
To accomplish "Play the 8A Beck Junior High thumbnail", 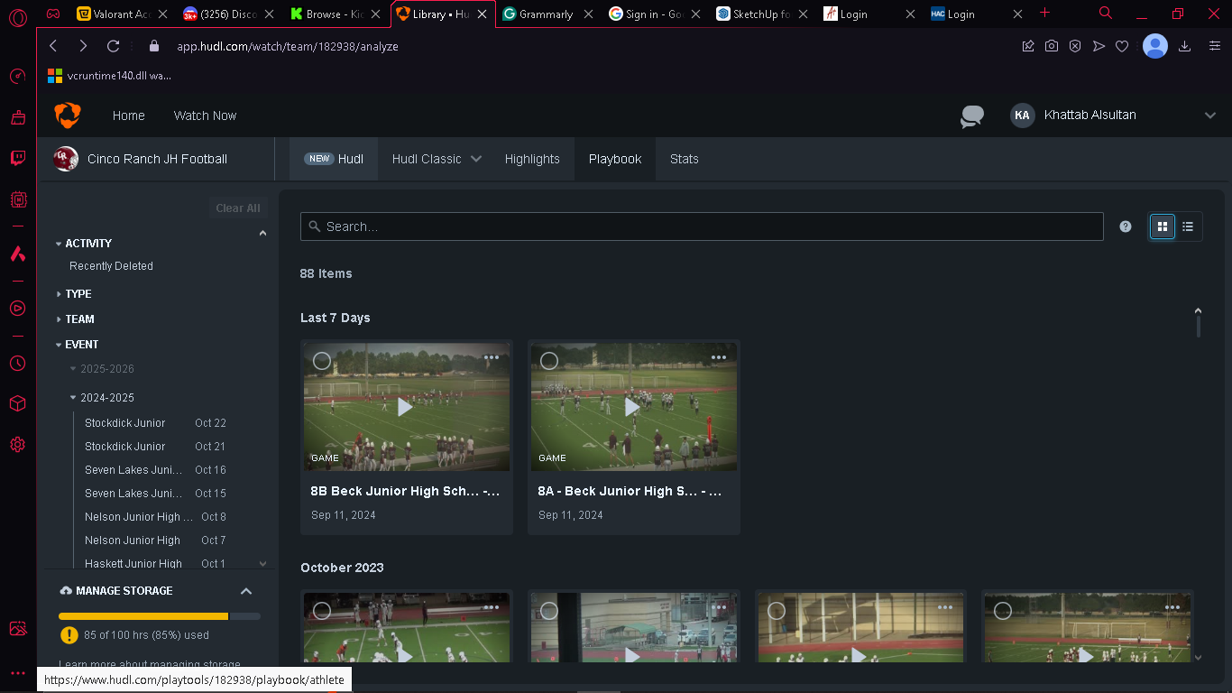I will pyautogui.click(x=632, y=407).
